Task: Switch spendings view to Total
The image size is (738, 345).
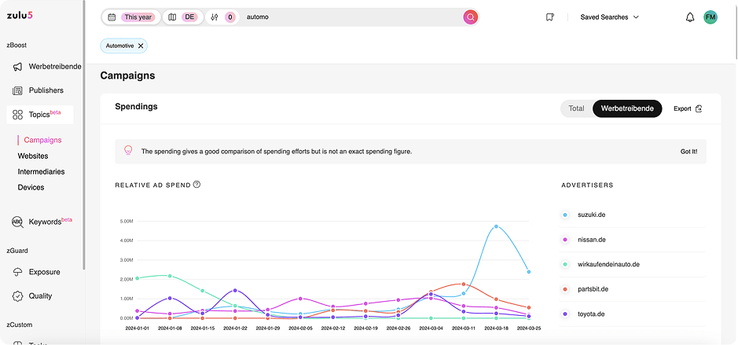Action: [x=576, y=108]
